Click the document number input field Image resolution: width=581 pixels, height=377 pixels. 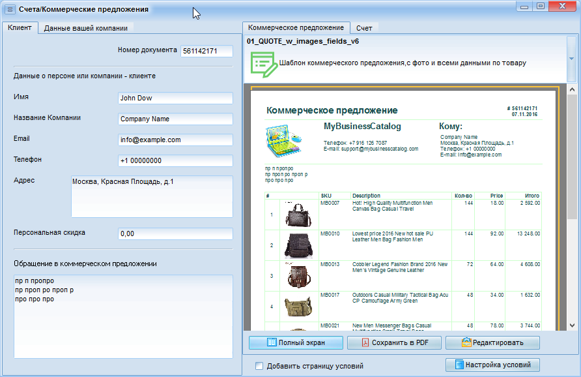pos(206,51)
